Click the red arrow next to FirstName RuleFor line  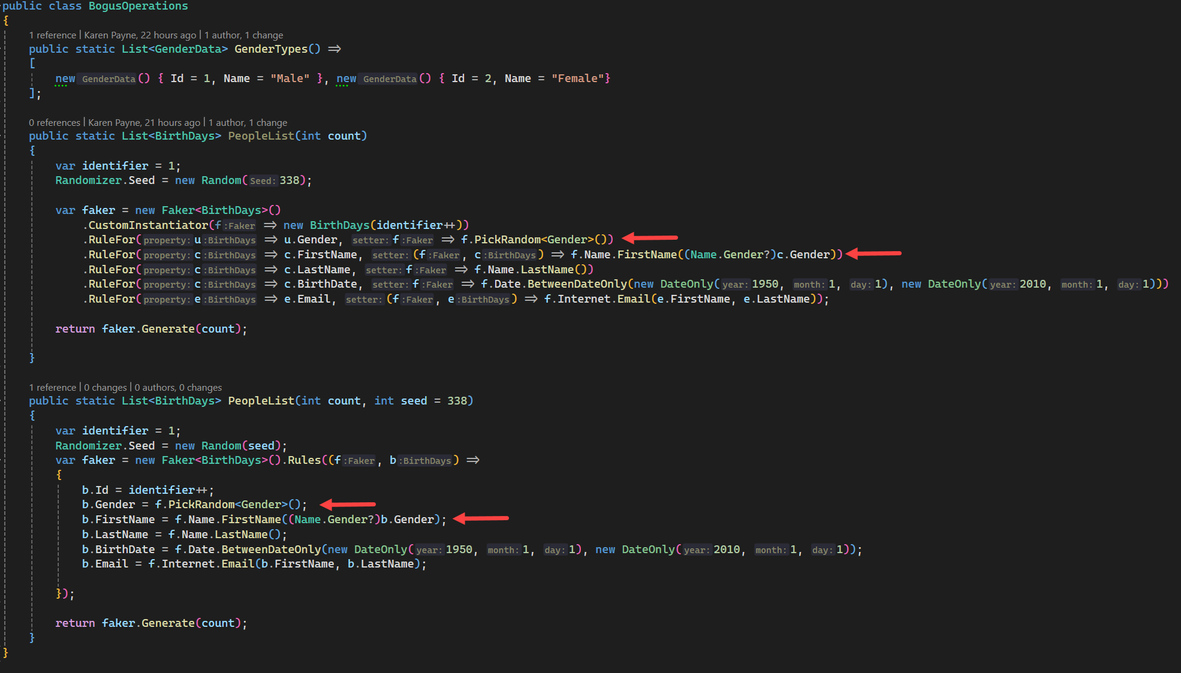(x=873, y=253)
